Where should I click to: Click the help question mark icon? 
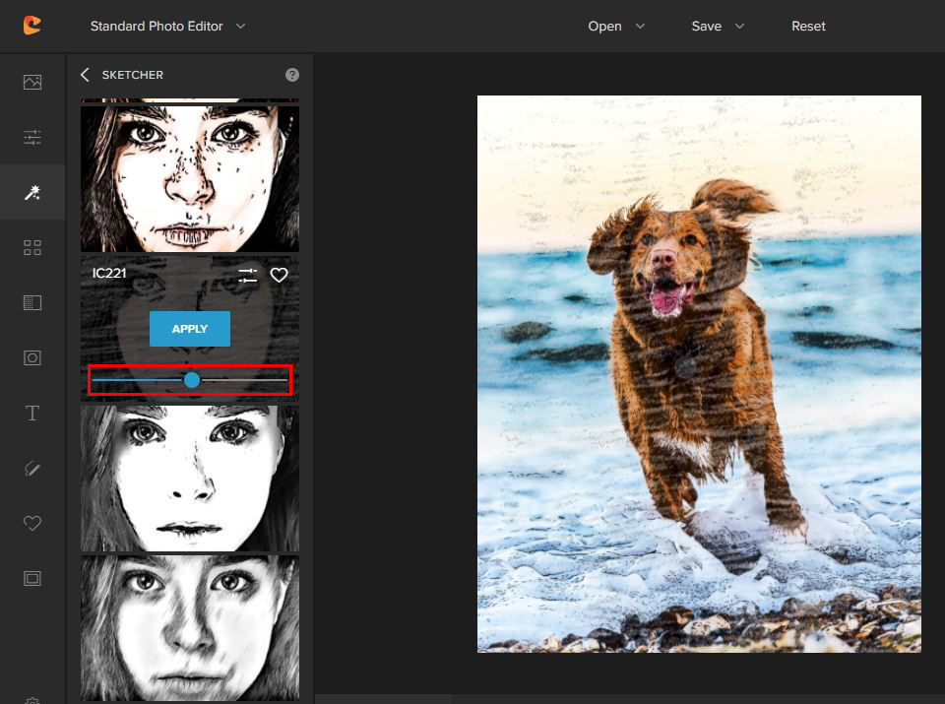[x=292, y=75]
